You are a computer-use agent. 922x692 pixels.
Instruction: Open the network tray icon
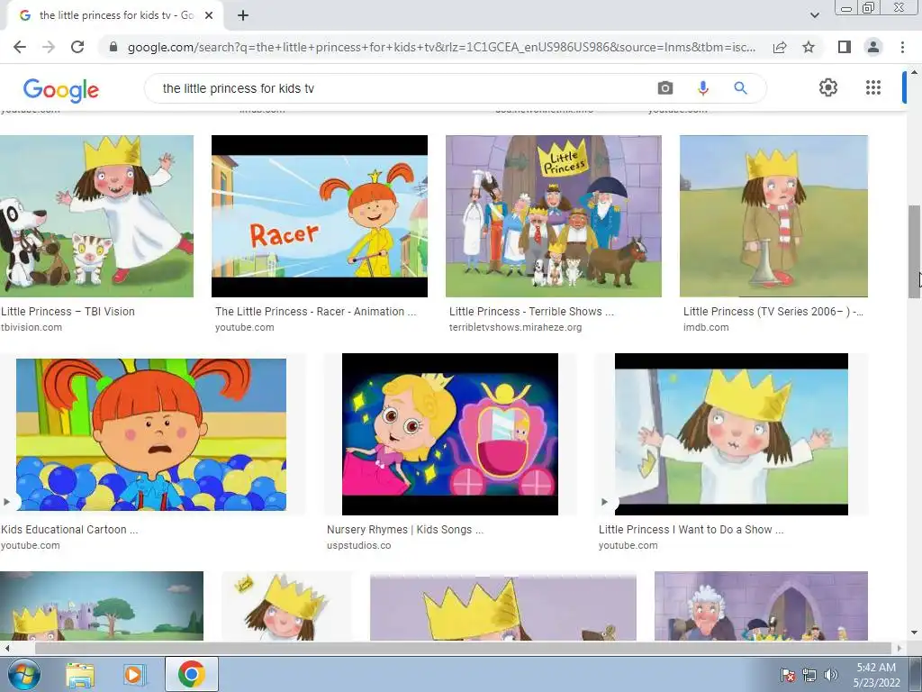pyautogui.click(x=809, y=675)
